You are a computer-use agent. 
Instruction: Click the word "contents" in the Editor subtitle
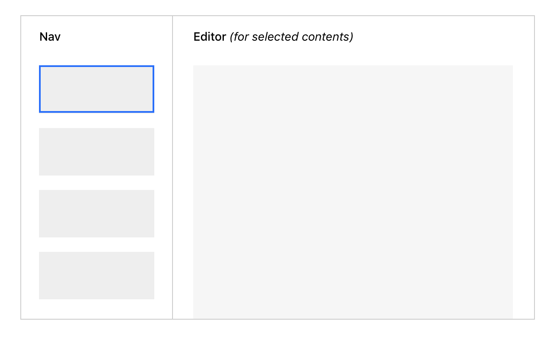tap(326, 37)
